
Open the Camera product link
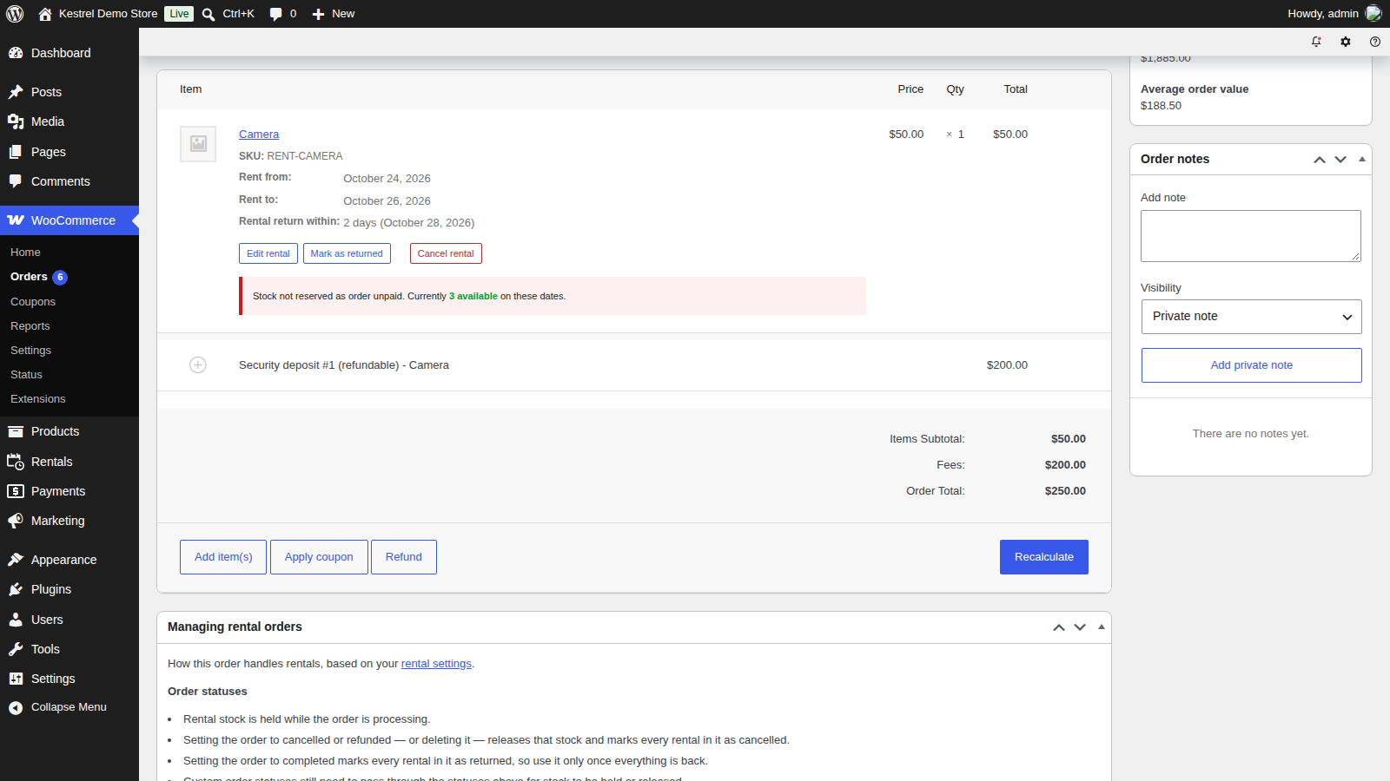[x=259, y=135]
